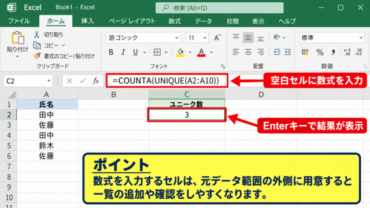Image resolution: width=370 pixels, height=208 pixels.
Task: Select row 7 header
Action: click(9, 166)
